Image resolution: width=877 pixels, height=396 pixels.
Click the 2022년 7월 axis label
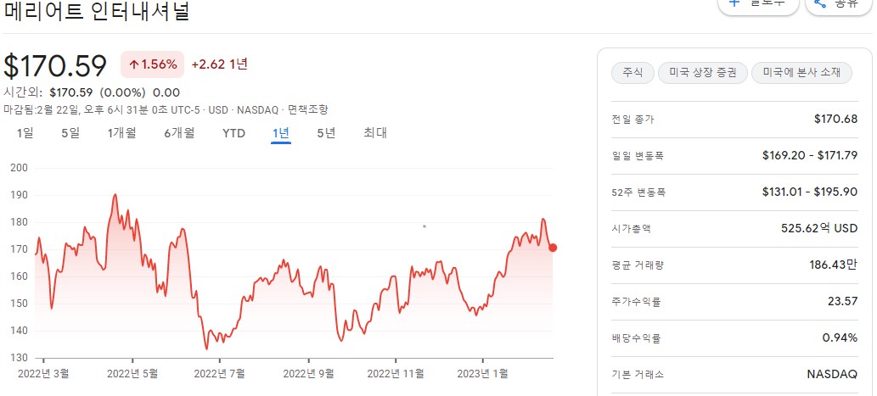(219, 373)
